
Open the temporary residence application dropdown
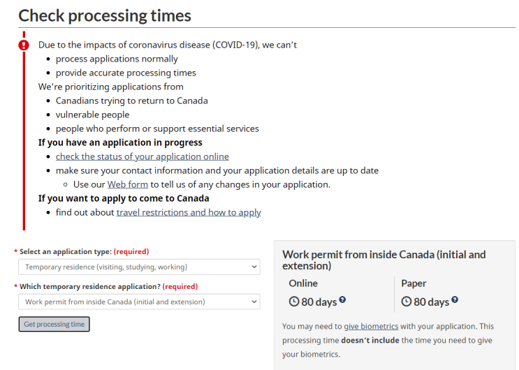139,302
